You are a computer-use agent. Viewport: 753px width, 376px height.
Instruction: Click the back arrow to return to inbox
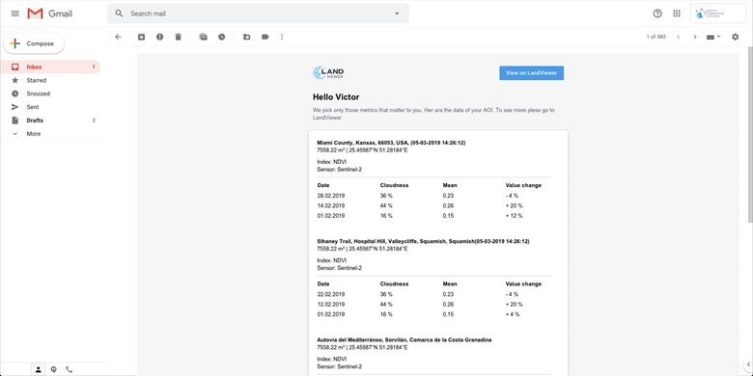118,37
